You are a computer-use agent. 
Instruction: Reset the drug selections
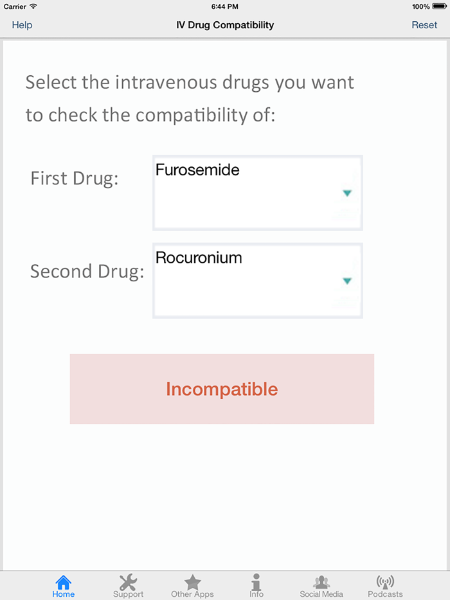[424, 25]
